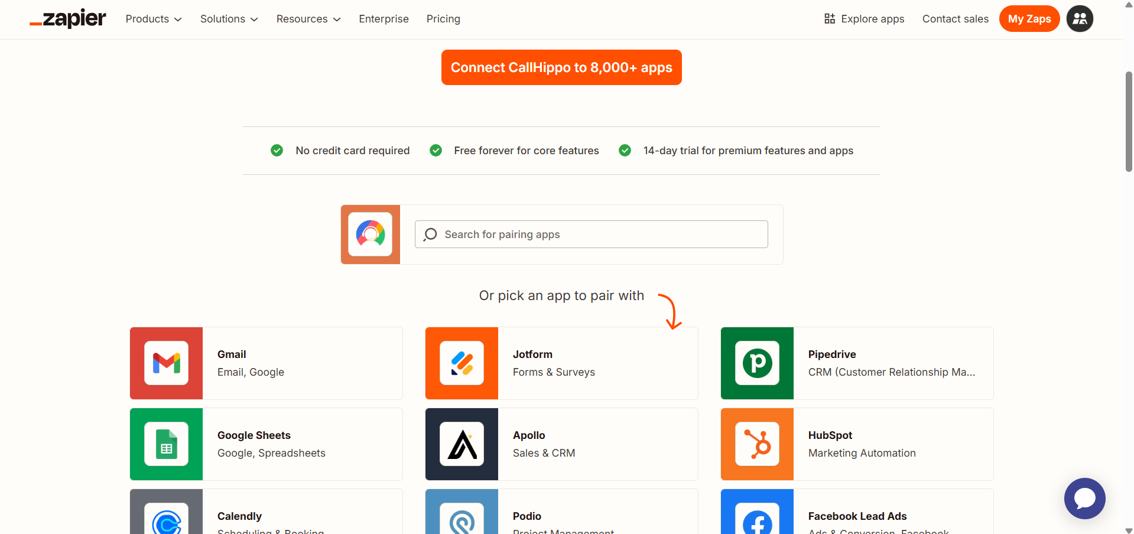This screenshot has height=534, width=1134.
Task: Click the search magnifier icon
Action: click(x=430, y=235)
